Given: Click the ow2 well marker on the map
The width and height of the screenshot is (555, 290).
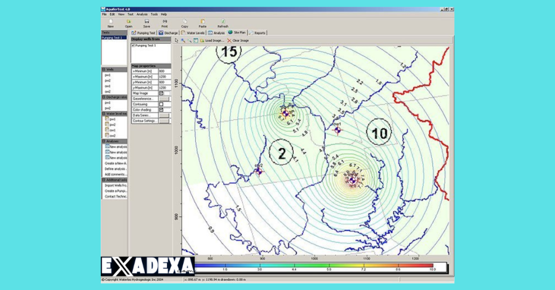Looking at the screenshot, I should point(259,172).
